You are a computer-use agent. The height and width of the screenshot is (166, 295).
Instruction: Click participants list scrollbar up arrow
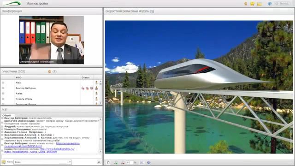100,82
